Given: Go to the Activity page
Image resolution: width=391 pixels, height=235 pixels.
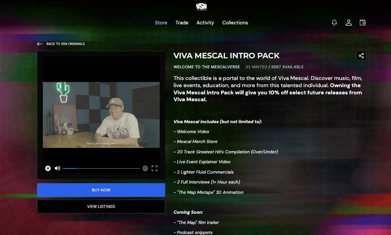Looking at the screenshot, I should click(205, 23).
